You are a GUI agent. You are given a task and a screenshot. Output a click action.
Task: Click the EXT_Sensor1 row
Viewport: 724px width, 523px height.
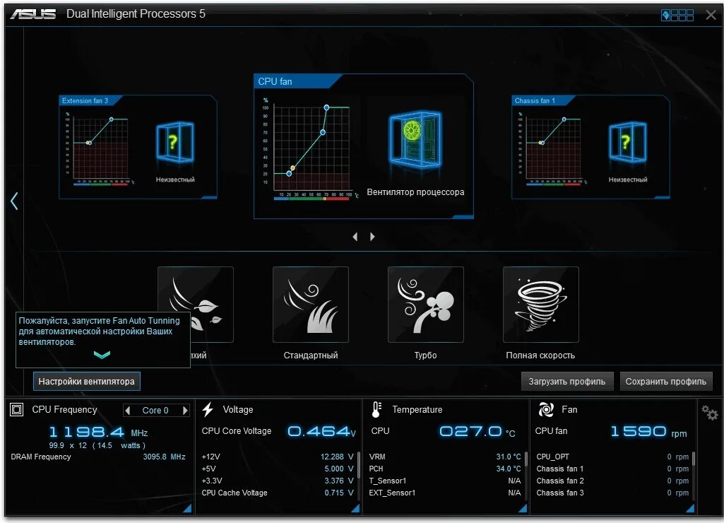pyautogui.click(x=445, y=493)
